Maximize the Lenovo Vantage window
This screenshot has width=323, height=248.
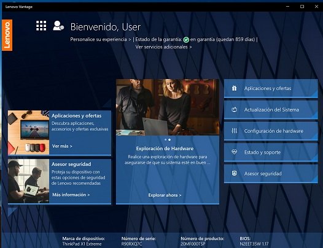[302, 7]
